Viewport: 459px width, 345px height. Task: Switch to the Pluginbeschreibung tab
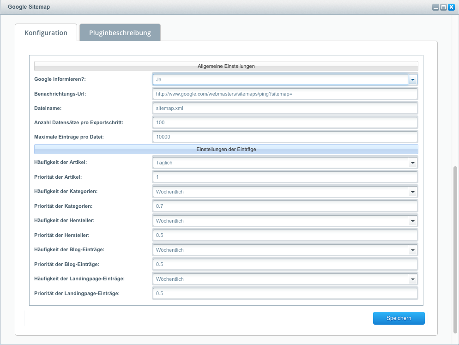(x=120, y=33)
